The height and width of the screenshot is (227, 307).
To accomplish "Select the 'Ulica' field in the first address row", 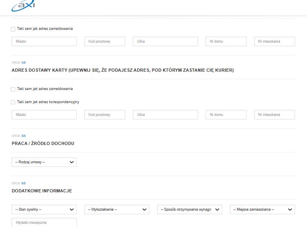I will pyautogui.click(x=165, y=41).
